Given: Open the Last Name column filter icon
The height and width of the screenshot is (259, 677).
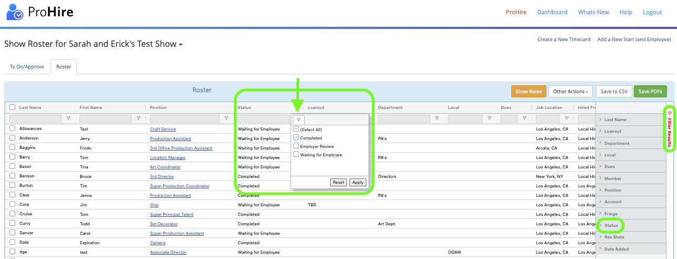Looking at the screenshot, I should pos(68,119).
